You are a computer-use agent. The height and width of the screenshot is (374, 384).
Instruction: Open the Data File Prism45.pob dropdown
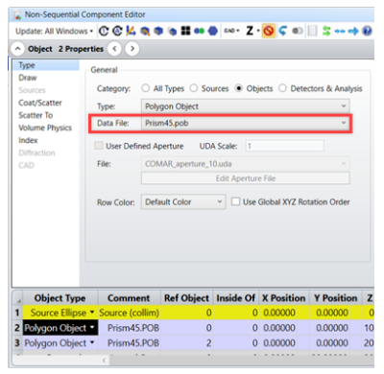coord(245,123)
